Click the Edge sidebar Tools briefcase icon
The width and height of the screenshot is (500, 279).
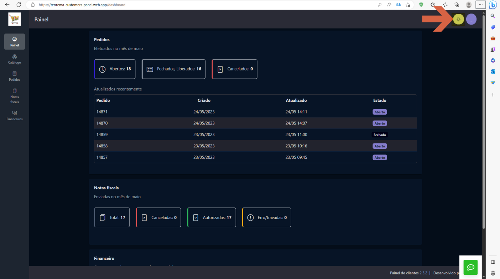pyautogui.click(x=493, y=38)
